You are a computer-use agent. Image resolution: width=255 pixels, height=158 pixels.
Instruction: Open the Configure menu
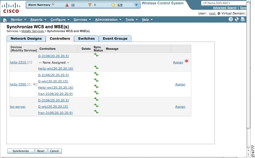coord(60,20)
